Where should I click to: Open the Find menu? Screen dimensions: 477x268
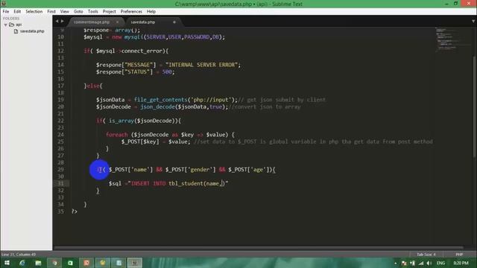[x=51, y=12]
